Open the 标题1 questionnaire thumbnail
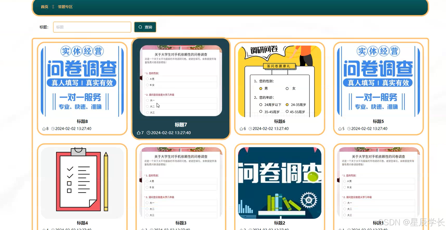Image resolution: width=446 pixels, height=230 pixels. point(378,183)
